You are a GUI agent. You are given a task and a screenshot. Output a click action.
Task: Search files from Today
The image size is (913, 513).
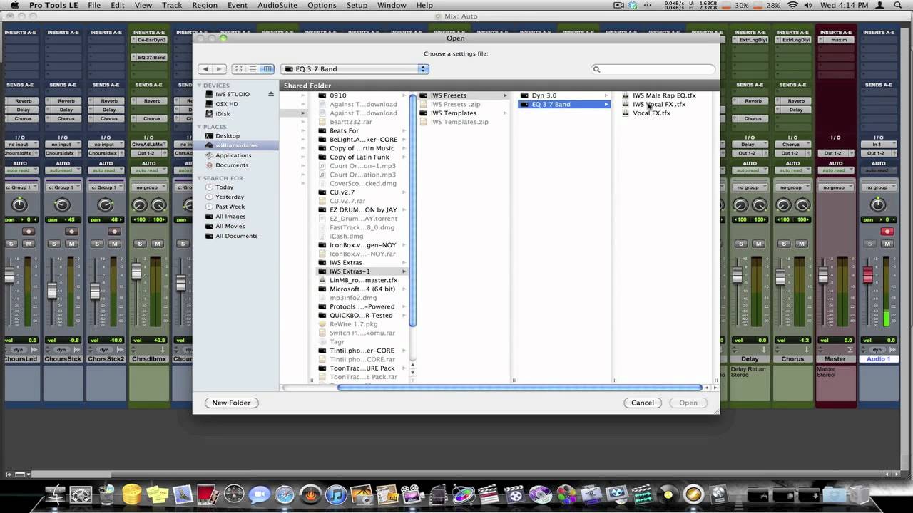pyautogui.click(x=224, y=187)
